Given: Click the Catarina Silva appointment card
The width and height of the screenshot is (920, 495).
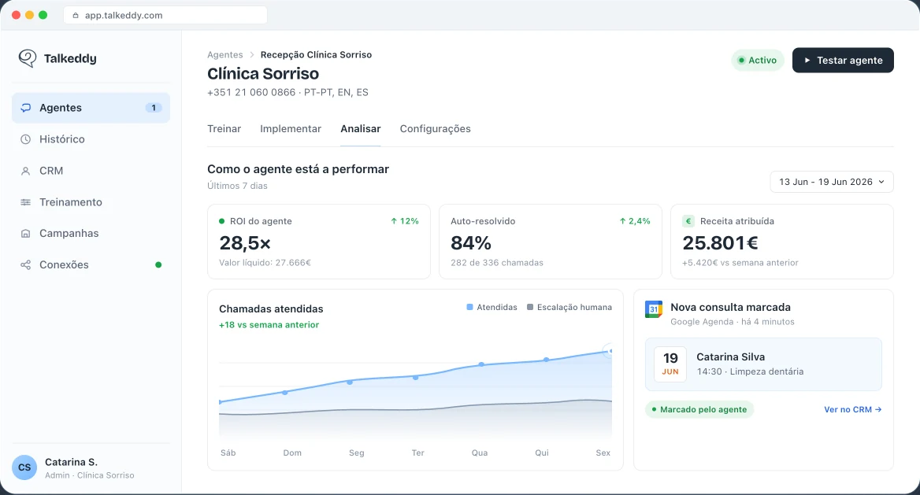Looking at the screenshot, I should click(x=763, y=364).
